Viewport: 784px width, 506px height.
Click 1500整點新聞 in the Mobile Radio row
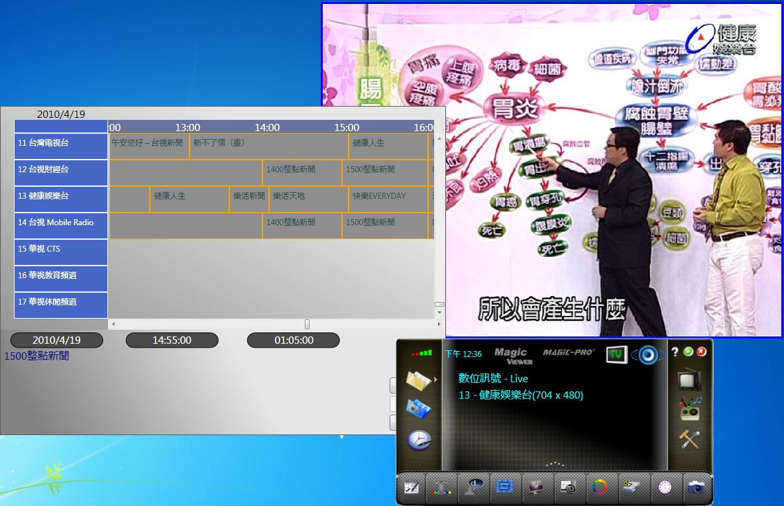pyautogui.click(x=385, y=226)
